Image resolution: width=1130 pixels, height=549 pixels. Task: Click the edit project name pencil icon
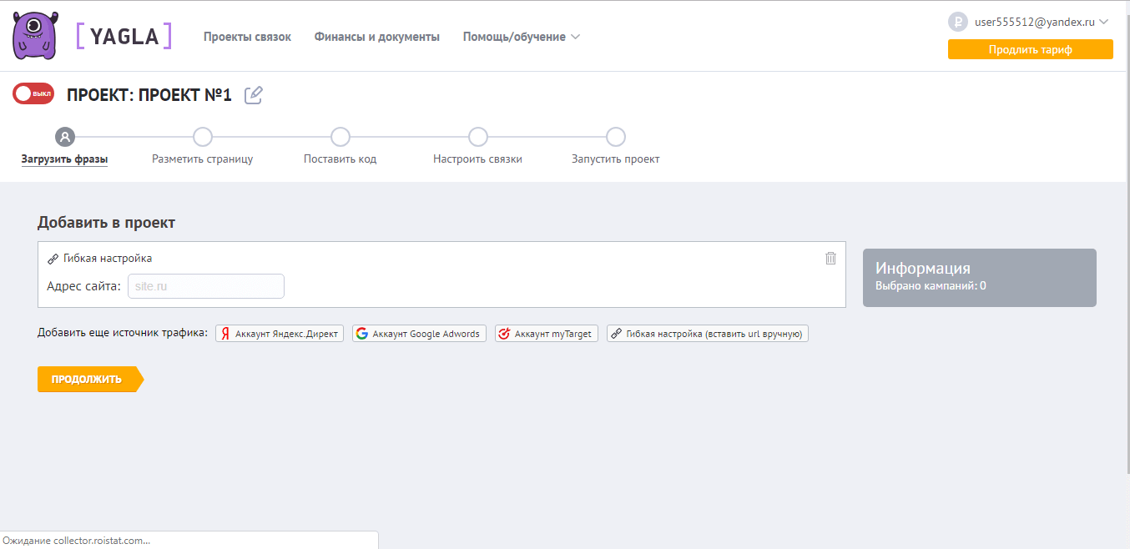click(253, 95)
